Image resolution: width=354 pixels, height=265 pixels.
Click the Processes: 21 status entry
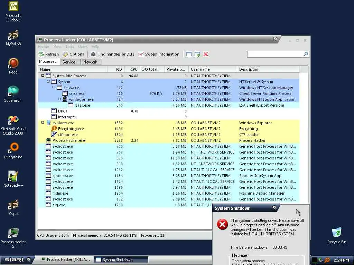click(152, 235)
